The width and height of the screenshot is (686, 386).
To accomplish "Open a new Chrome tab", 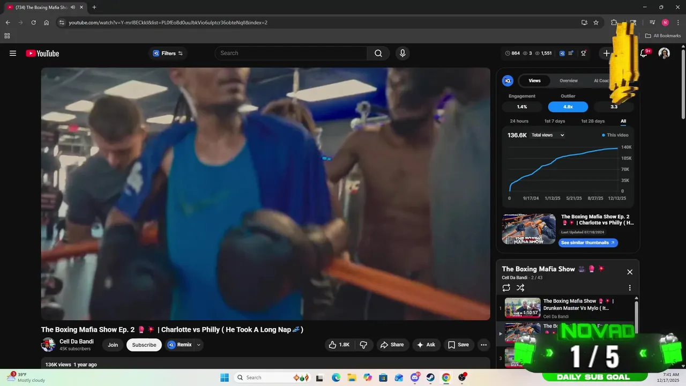I will pos(94,8).
